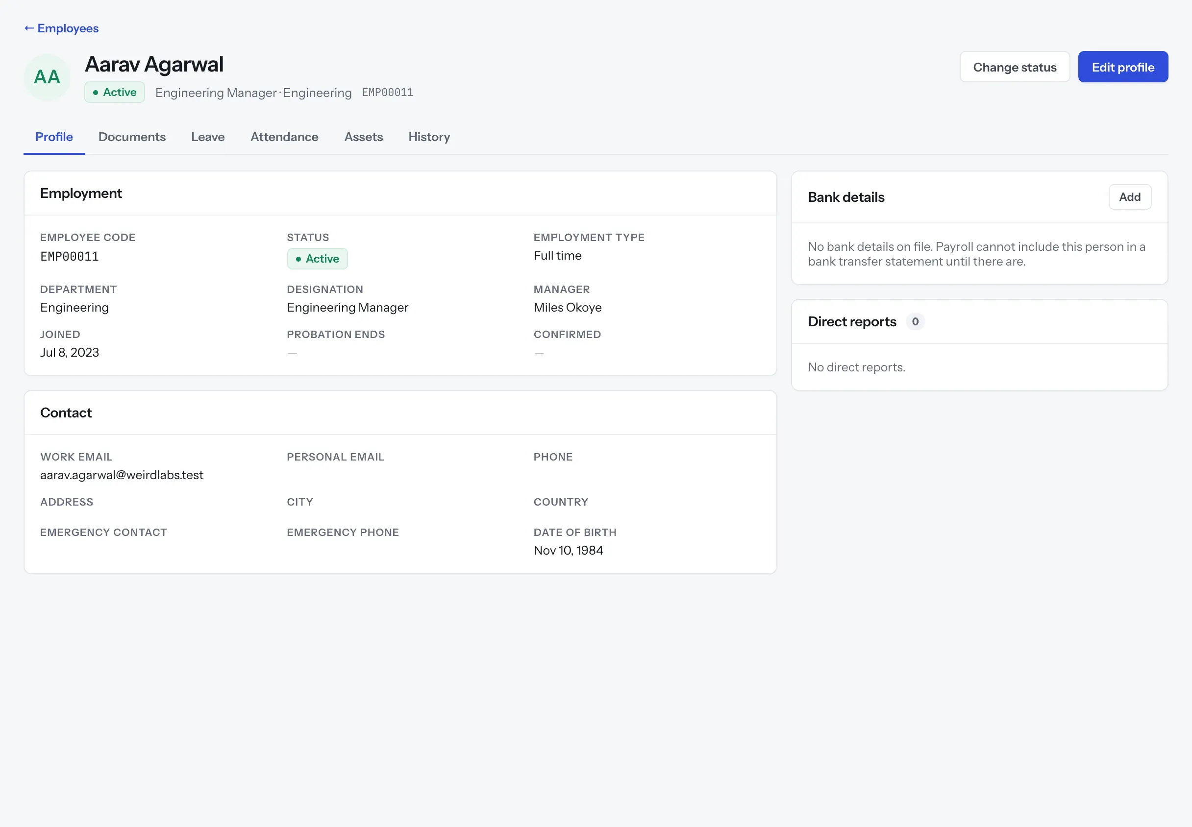This screenshot has width=1192, height=827.
Task: Click the Engineering Manager designation value
Action: coord(347,307)
